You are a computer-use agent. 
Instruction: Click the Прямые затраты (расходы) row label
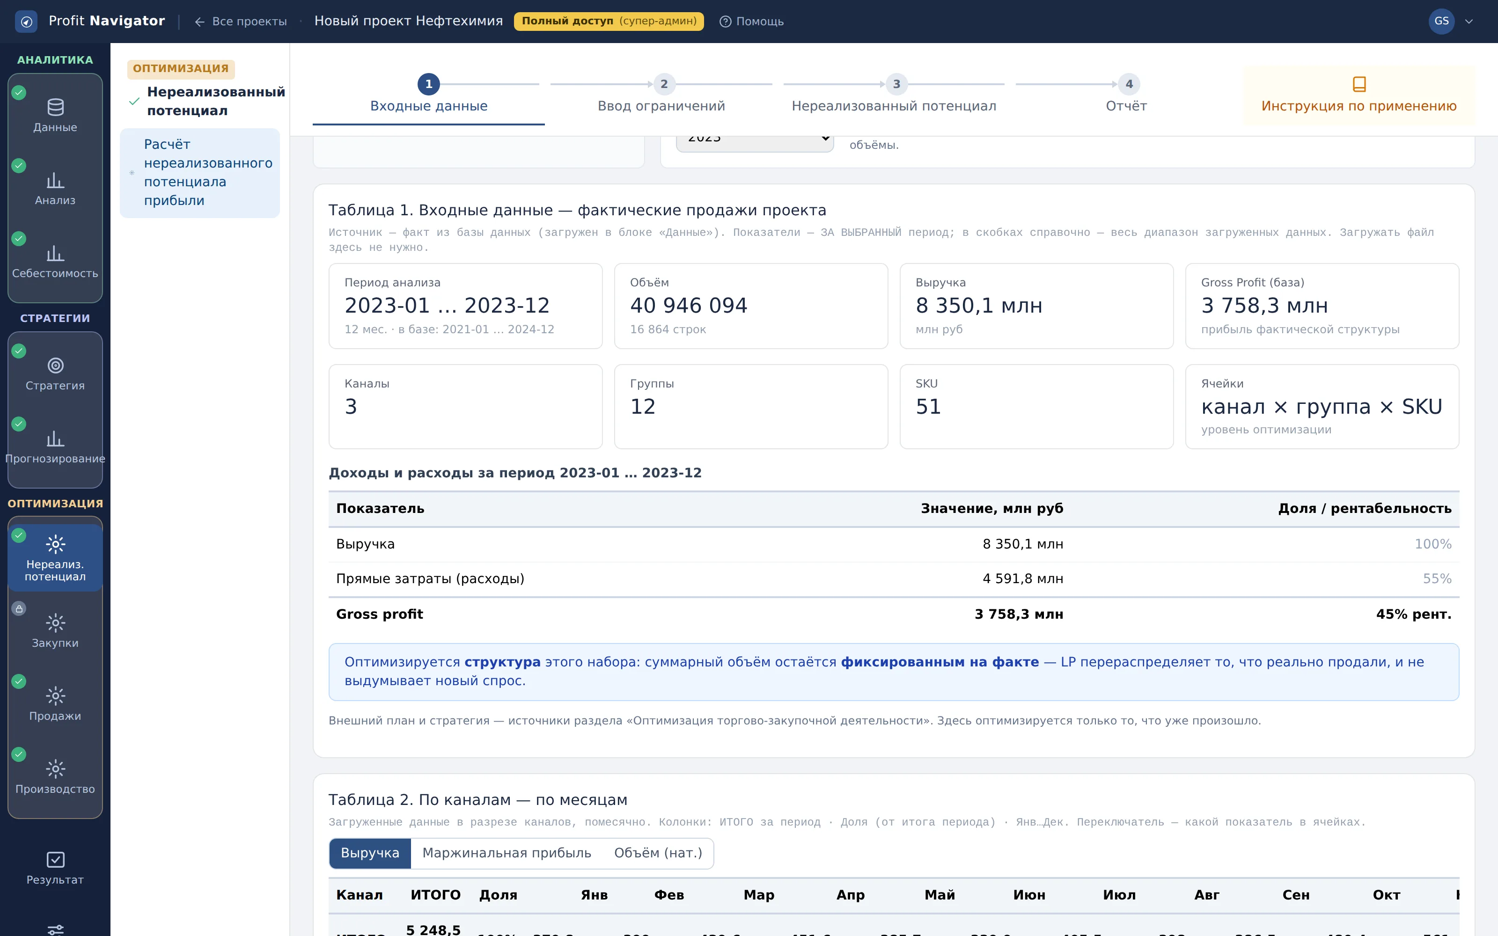pos(430,579)
